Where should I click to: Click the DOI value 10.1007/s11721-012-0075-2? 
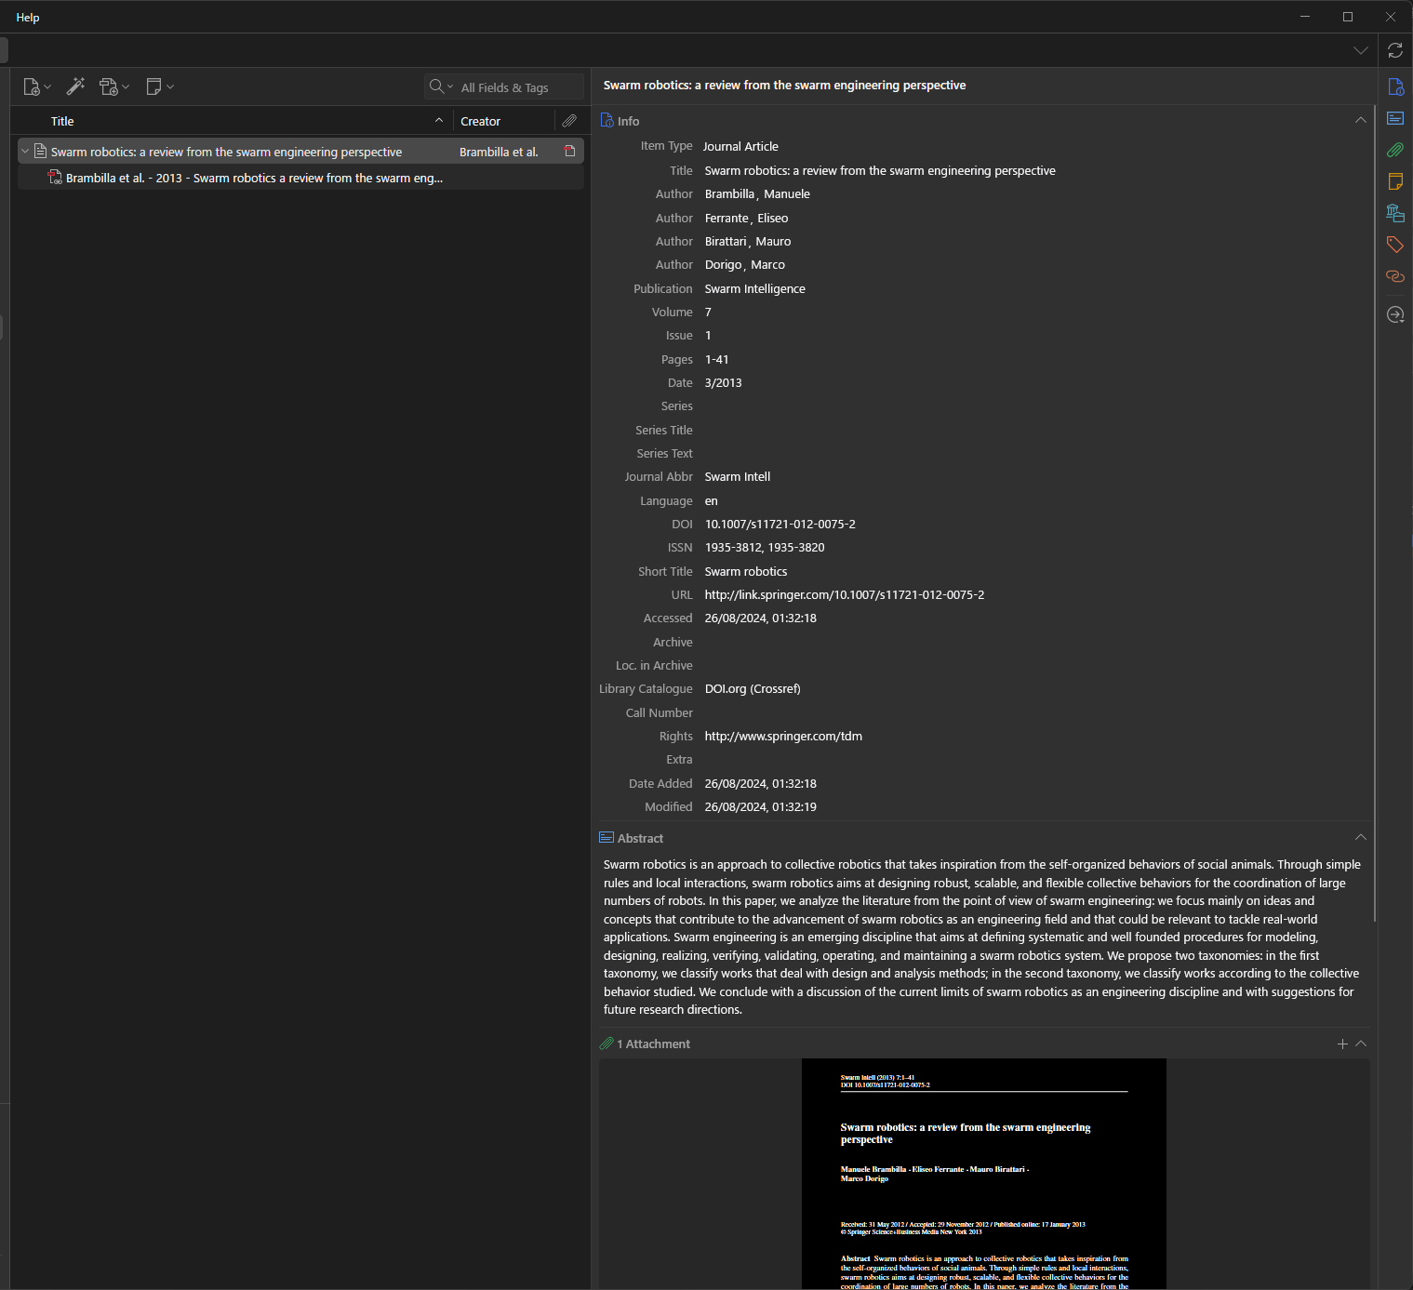click(x=780, y=524)
